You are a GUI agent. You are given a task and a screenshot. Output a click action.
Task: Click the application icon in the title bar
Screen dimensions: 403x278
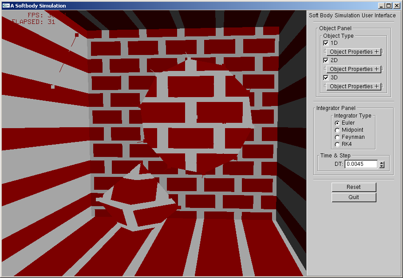6,6
